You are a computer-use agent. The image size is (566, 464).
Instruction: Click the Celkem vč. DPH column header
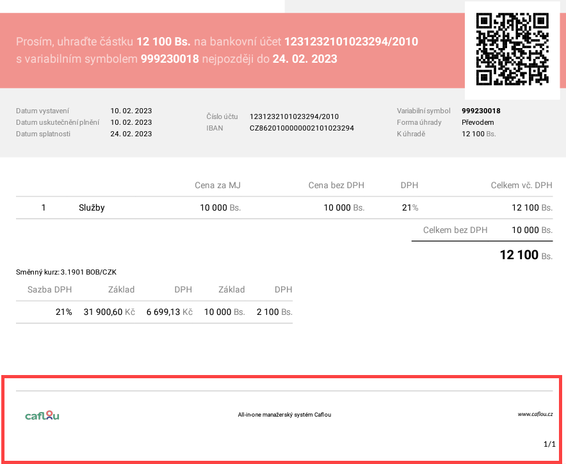point(521,186)
